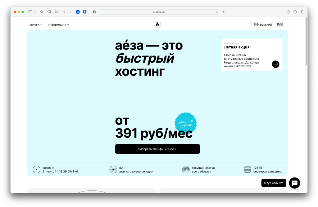This screenshot has width=318, height=207.
Task: Click the Летняя акция! promo title
Action: [237, 47]
